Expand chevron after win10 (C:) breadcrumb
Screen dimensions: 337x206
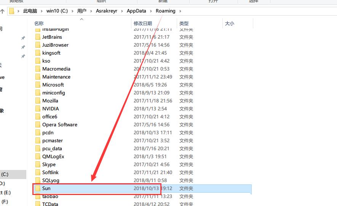72,11
